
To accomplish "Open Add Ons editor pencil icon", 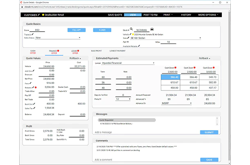I will (34, 71).
